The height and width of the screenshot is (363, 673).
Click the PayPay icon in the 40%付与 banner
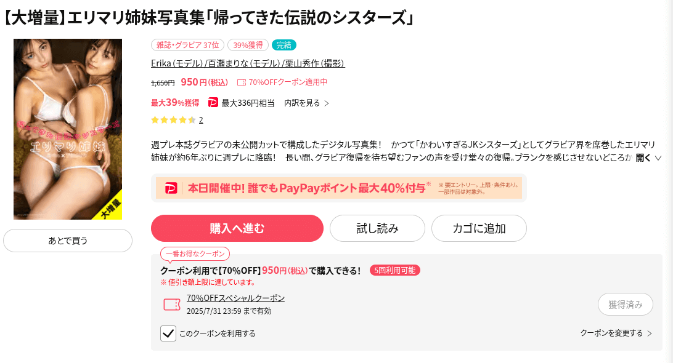pos(171,188)
